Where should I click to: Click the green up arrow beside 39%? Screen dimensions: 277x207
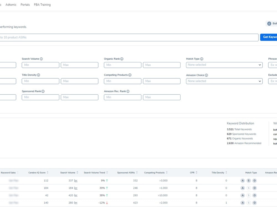point(107,188)
